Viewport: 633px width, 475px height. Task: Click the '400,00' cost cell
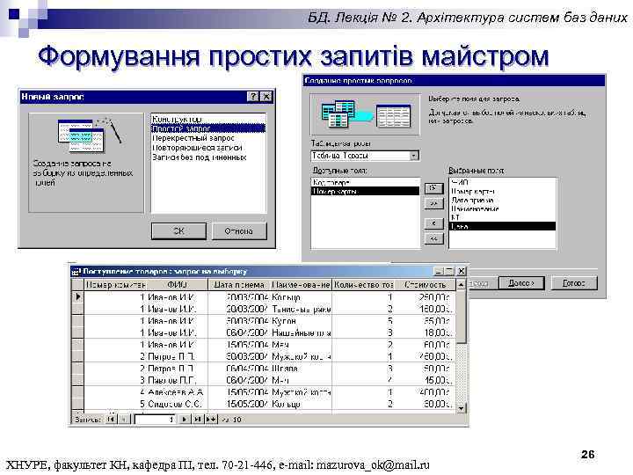click(x=425, y=392)
